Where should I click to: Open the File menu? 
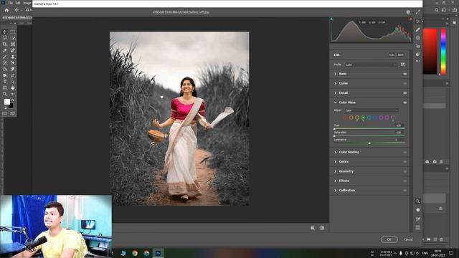pos(10,3)
